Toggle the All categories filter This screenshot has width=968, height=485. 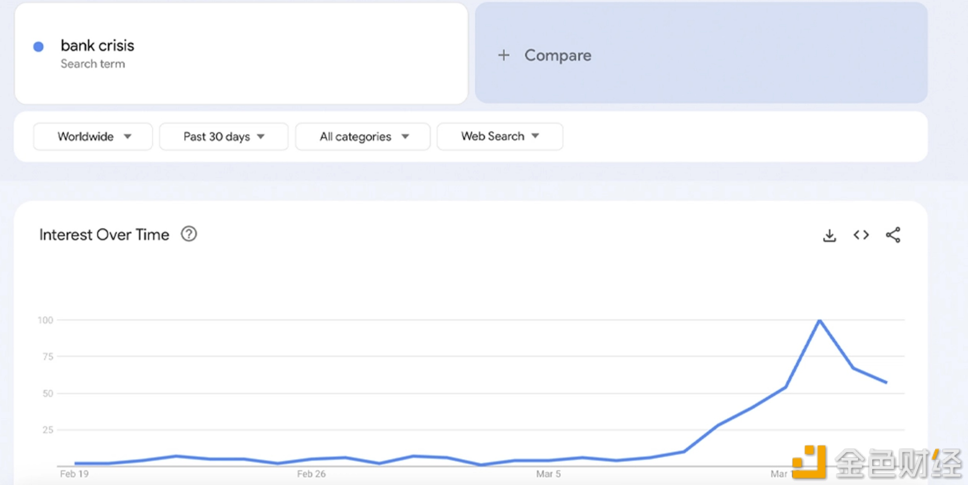coord(362,135)
